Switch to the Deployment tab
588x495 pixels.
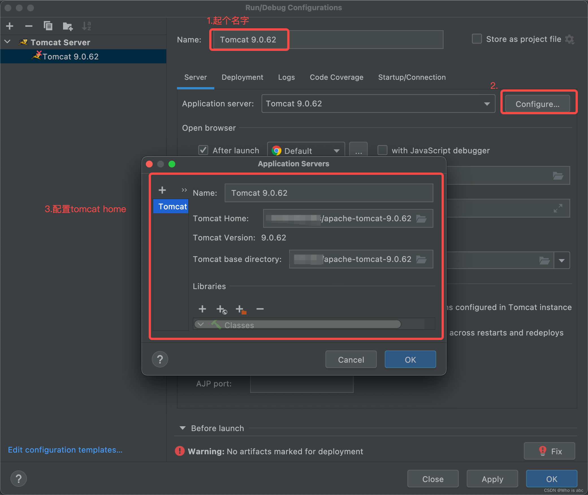242,77
